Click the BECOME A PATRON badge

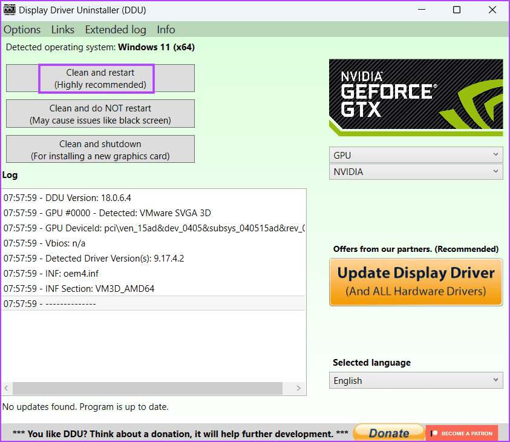coord(462,433)
